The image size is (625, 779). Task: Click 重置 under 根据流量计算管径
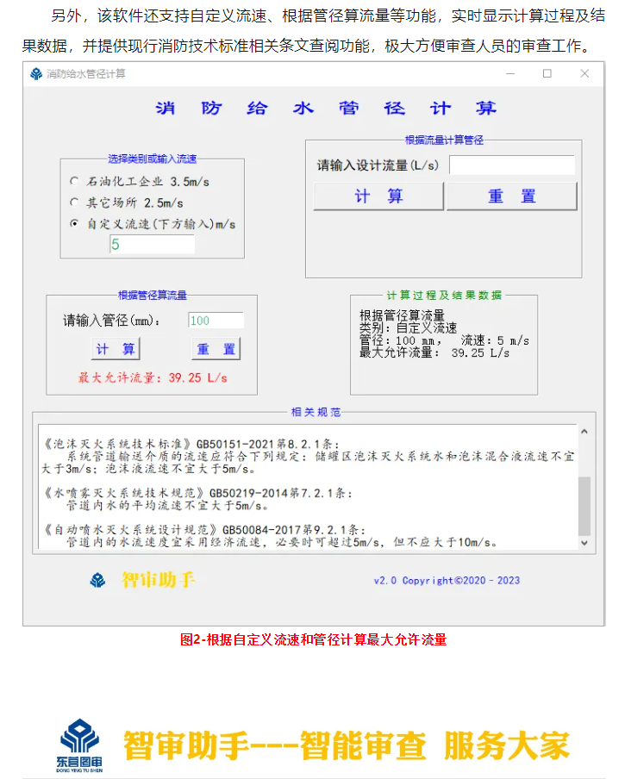512,196
